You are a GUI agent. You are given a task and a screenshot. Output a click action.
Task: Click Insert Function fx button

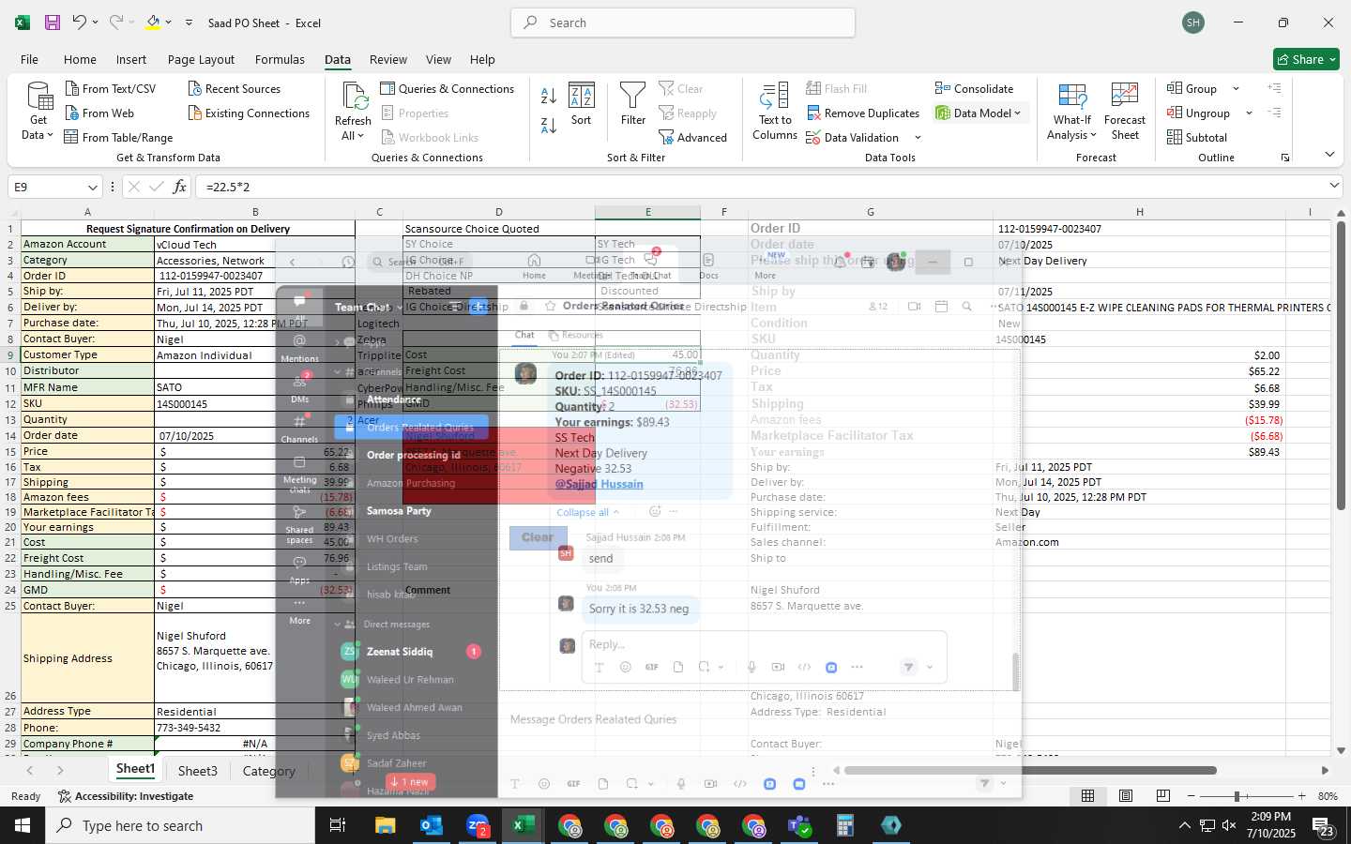pyautogui.click(x=179, y=188)
